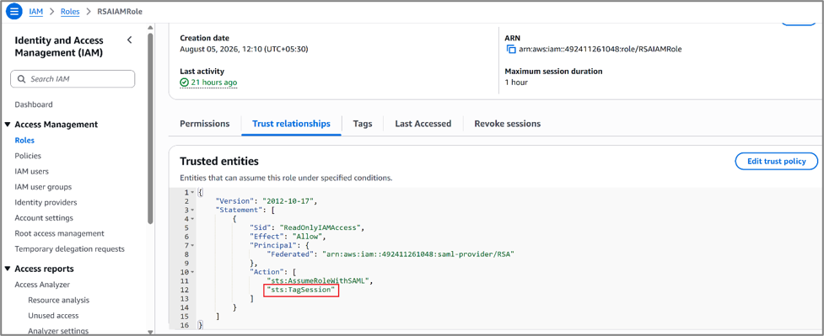Screen dimensions: 824x336
Task: Open Unused access in sidebar
Action: [x=53, y=316]
